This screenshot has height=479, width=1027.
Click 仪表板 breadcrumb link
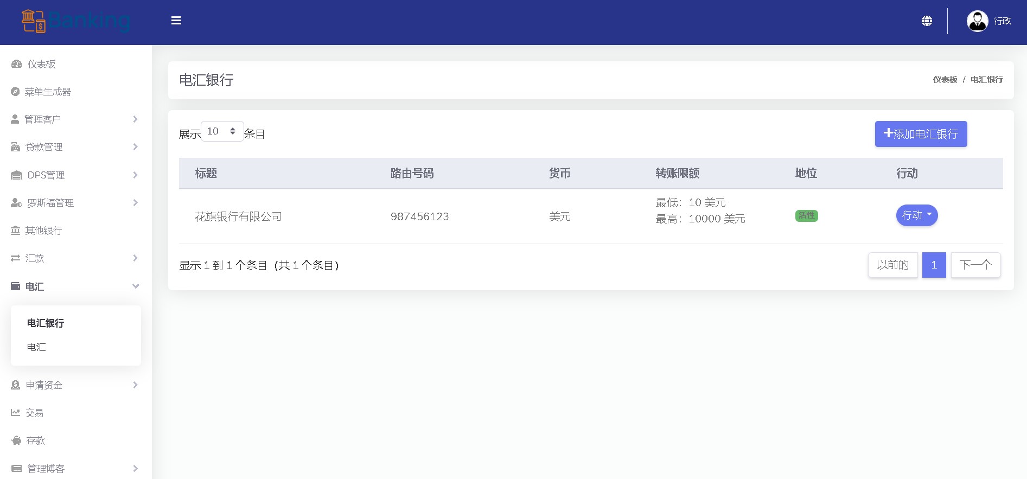pos(945,80)
